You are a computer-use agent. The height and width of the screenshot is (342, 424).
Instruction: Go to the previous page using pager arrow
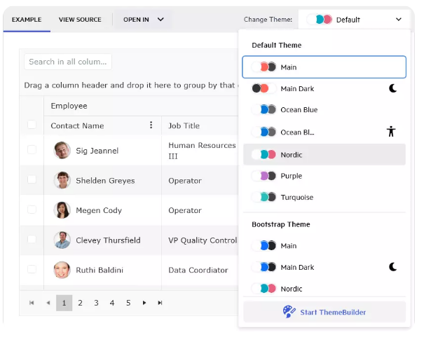coord(48,303)
